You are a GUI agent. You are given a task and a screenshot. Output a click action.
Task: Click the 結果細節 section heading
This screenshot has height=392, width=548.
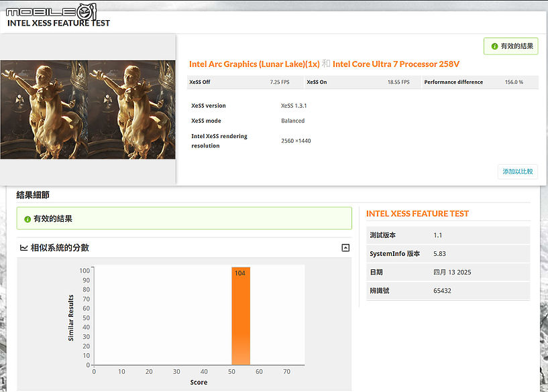(33, 195)
